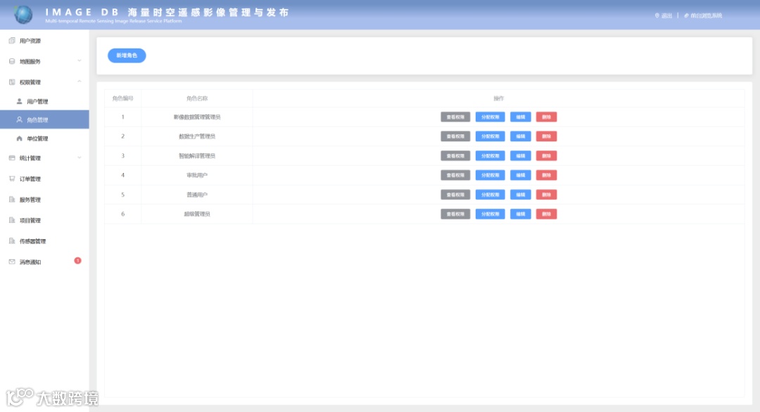Screen dimensions: 760x412
Task: Select 单位管理 submenu item
Action: tap(44, 139)
